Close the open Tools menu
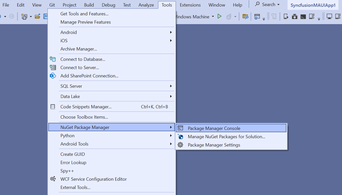This screenshot has height=195, width=342. coord(167,5)
